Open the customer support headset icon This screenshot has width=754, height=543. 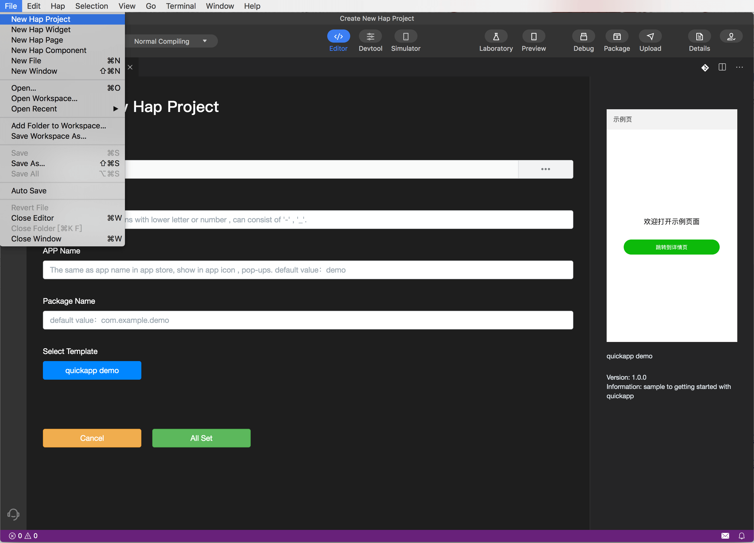13,514
